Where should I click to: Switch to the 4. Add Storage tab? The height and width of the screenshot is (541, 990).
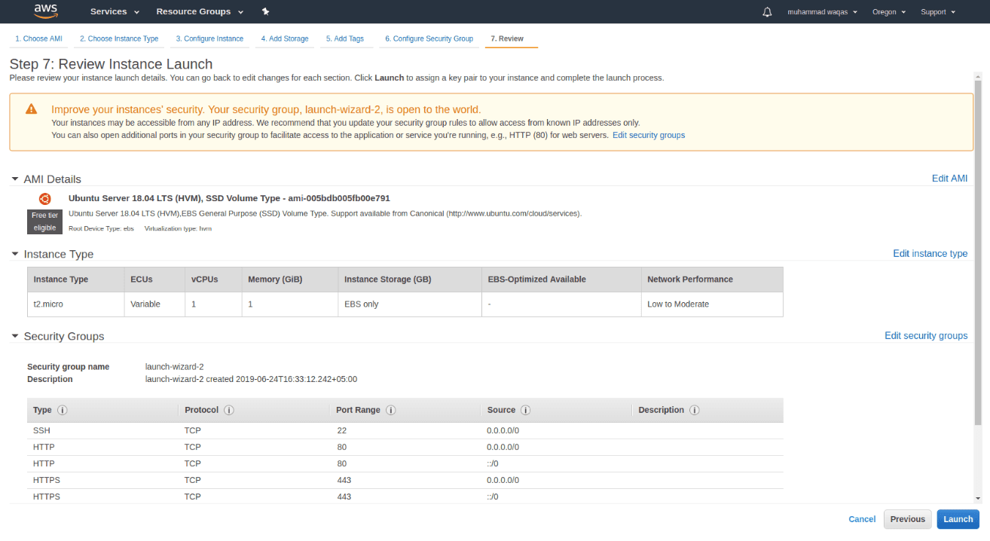click(x=284, y=38)
